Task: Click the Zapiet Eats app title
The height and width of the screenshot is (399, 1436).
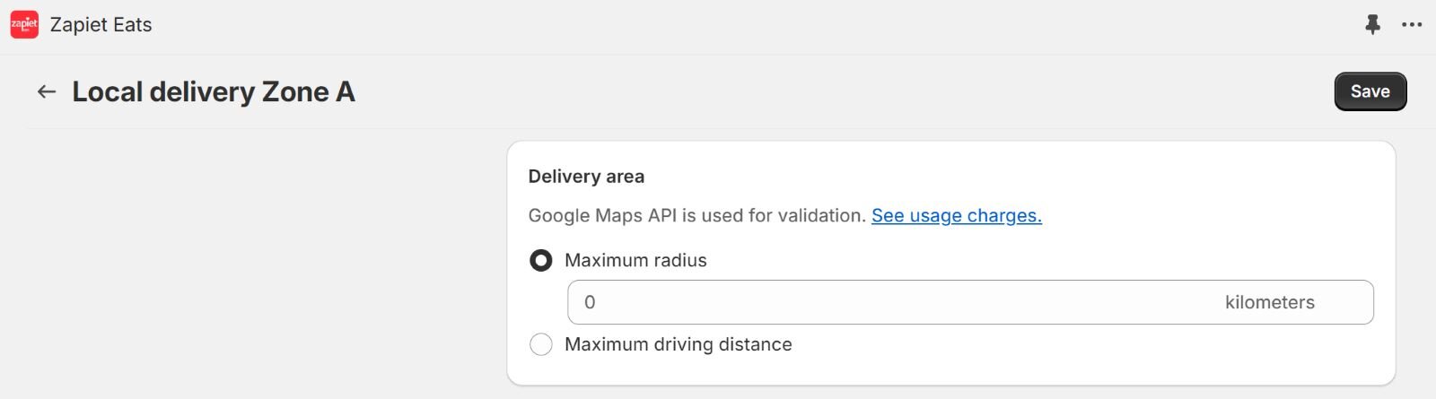Action: pyautogui.click(x=101, y=25)
